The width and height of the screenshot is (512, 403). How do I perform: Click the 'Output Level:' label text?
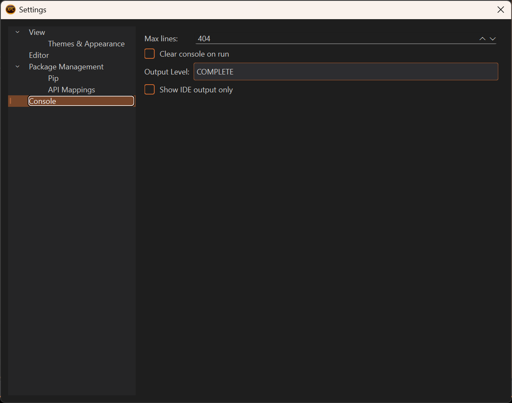pyautogui.click(x=167, y=72)
